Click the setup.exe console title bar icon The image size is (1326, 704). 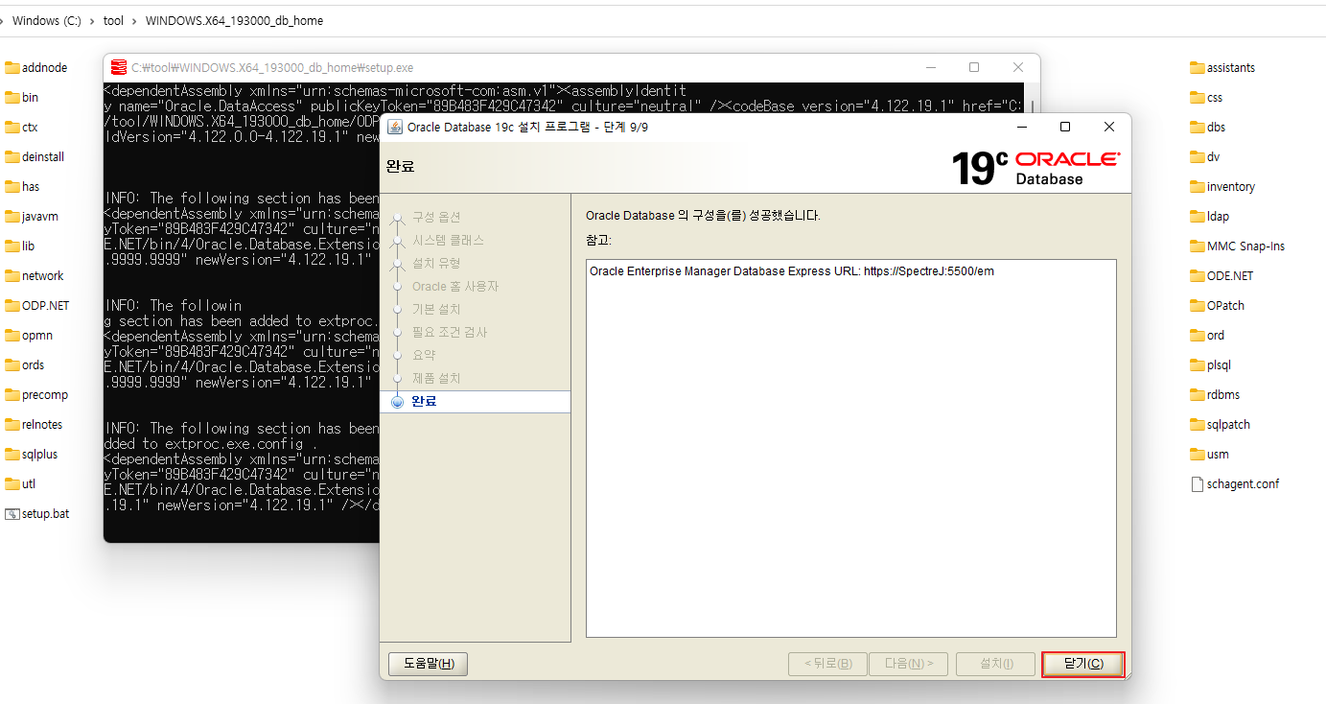pyautogui.click(x=119, y=67)
